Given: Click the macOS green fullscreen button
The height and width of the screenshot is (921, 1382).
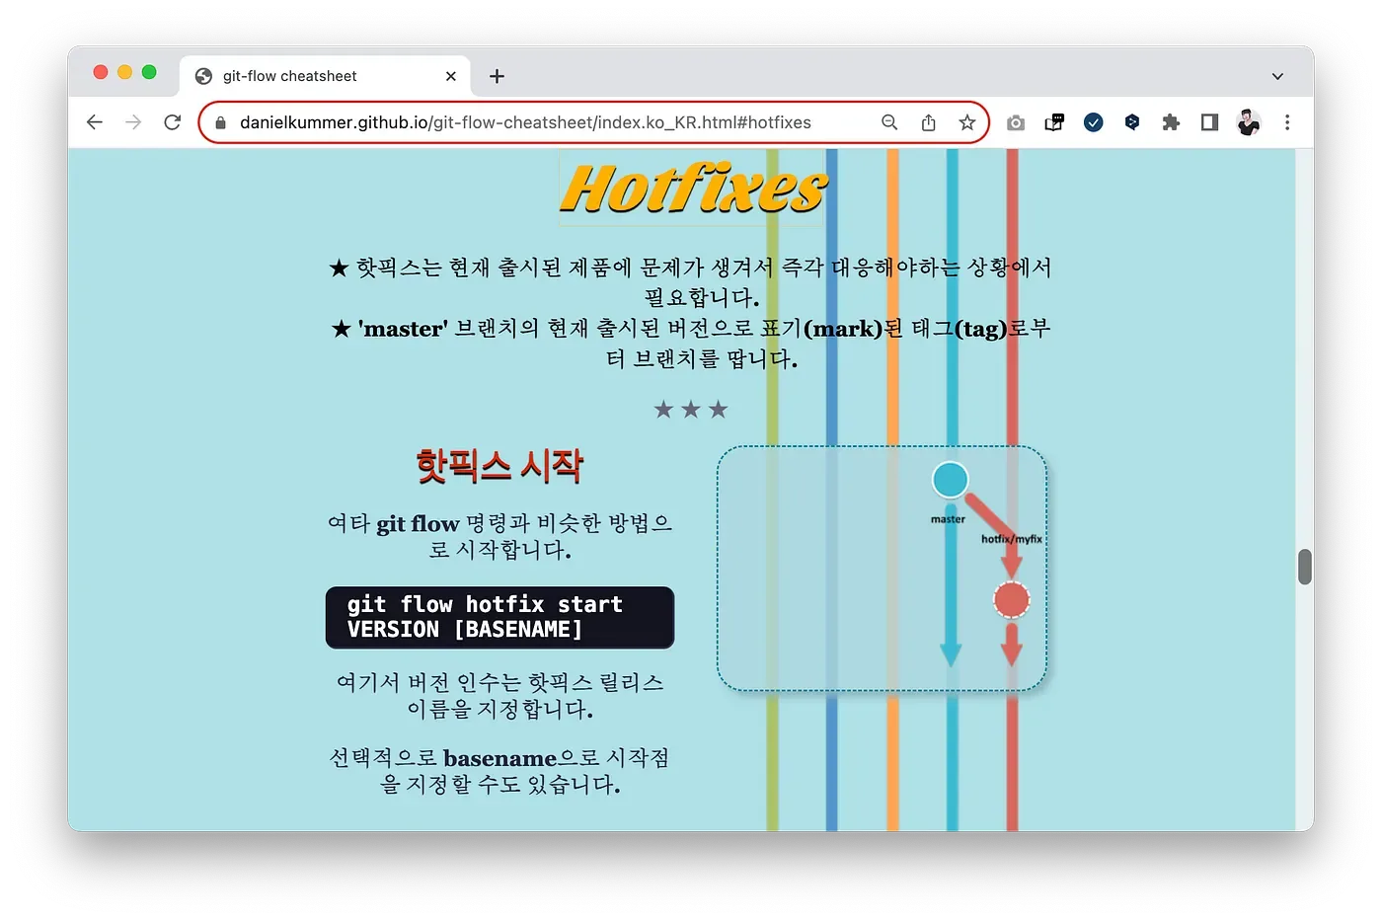Looking at the screenshot, I should coord(149,72).
